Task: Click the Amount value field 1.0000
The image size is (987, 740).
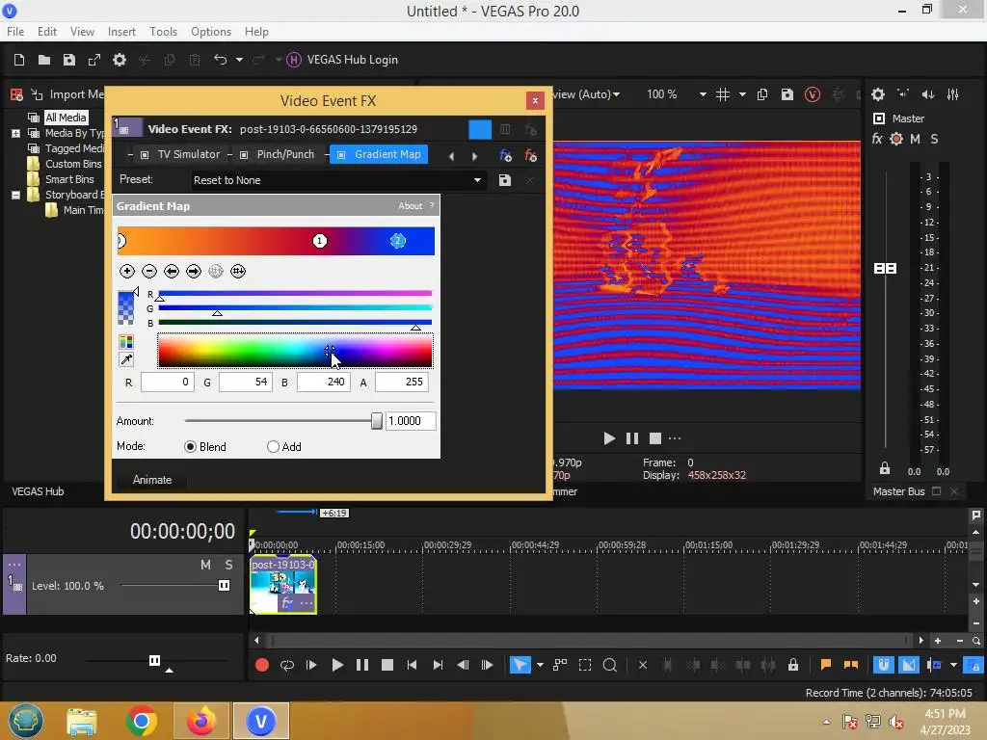Action: click(411, 421)
